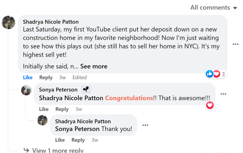Open options menu for Shadrya's top comment

236,44
